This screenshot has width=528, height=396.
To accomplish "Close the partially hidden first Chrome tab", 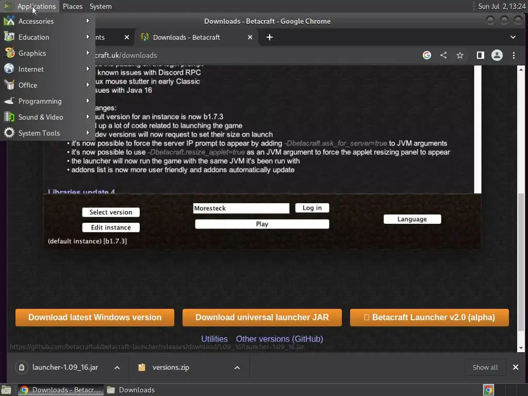I will pos(127,37).
